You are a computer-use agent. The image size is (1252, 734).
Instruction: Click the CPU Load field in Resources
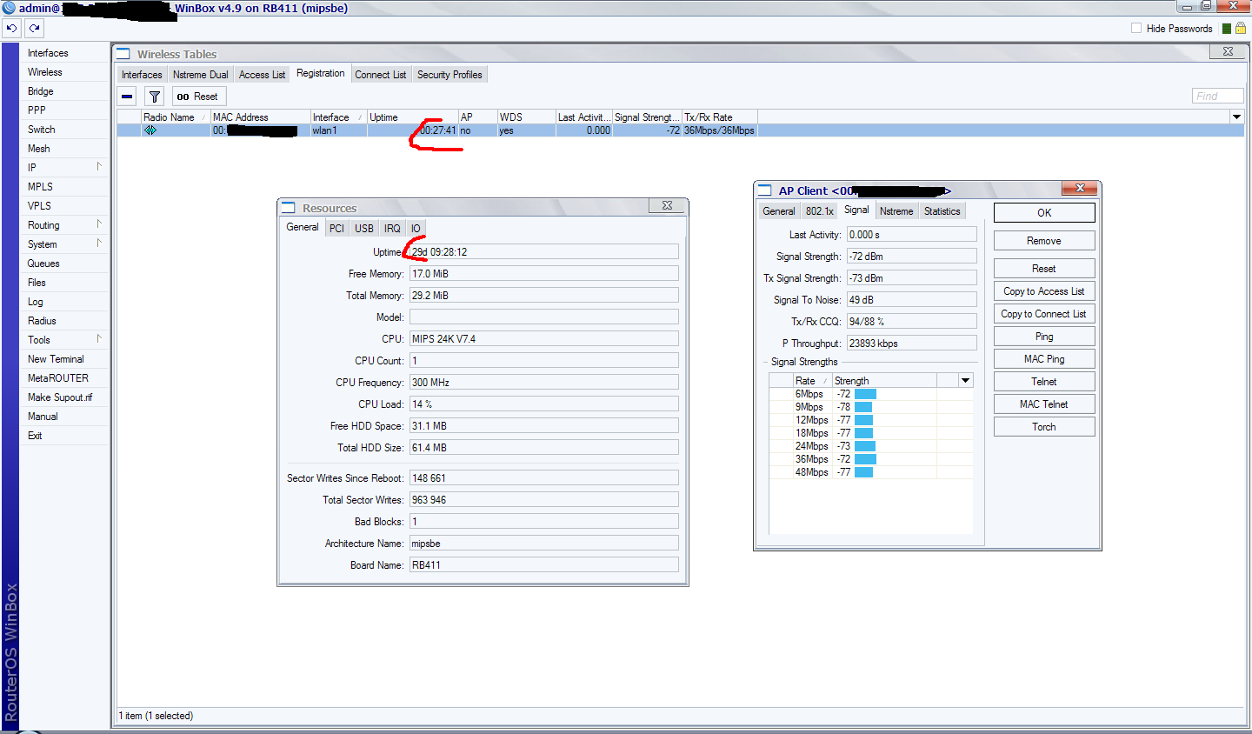(543, 404)
